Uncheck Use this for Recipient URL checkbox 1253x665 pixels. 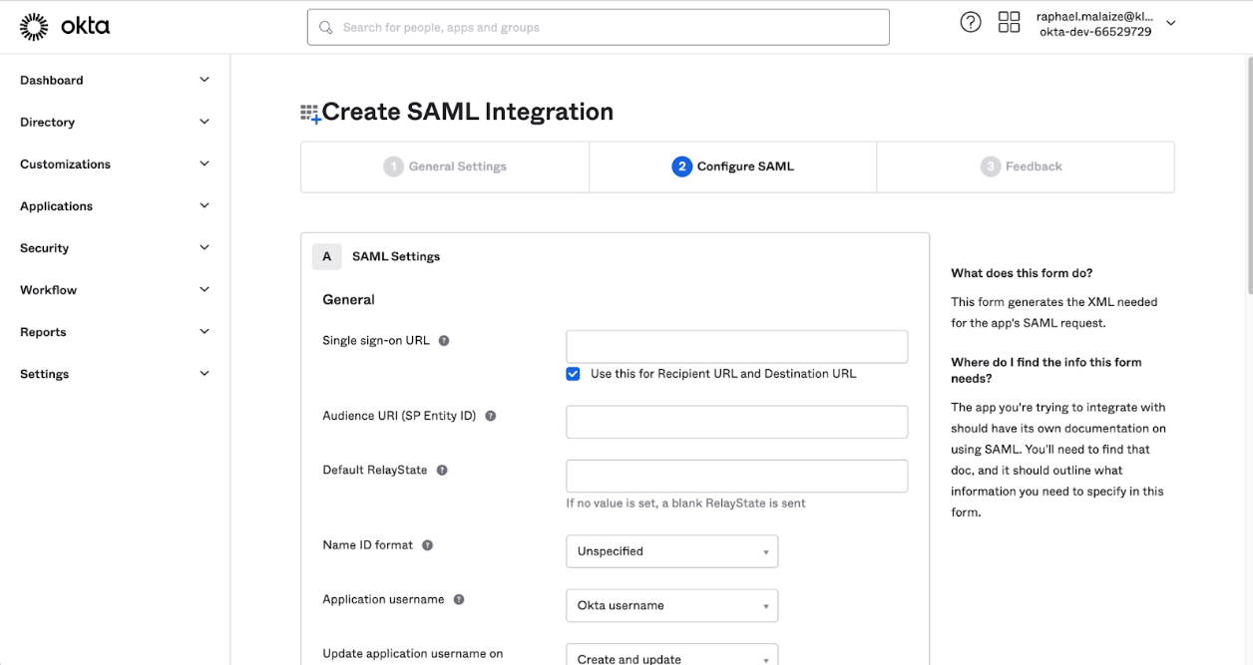pyautogui.click(x=573, y=374)
